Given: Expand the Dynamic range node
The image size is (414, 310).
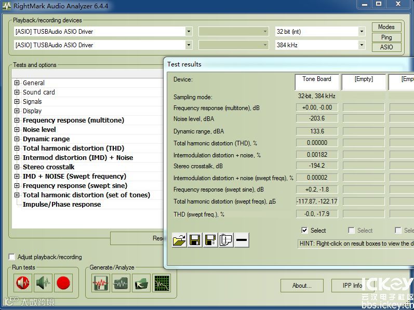Looking at the screenshot, I should click(x=17, y=139).
